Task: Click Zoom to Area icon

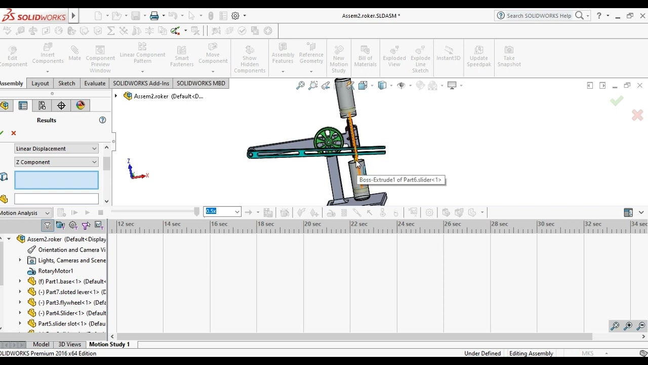Action: (x=313, y=86)
